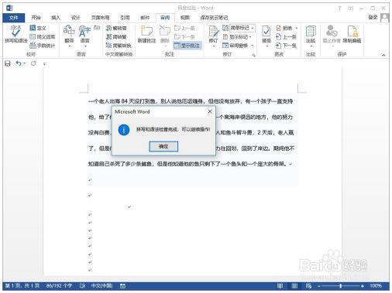The width and height of the screenshot is (392, 293).
Task: Toggle the Show Comments button
Action: pos(187,46)
